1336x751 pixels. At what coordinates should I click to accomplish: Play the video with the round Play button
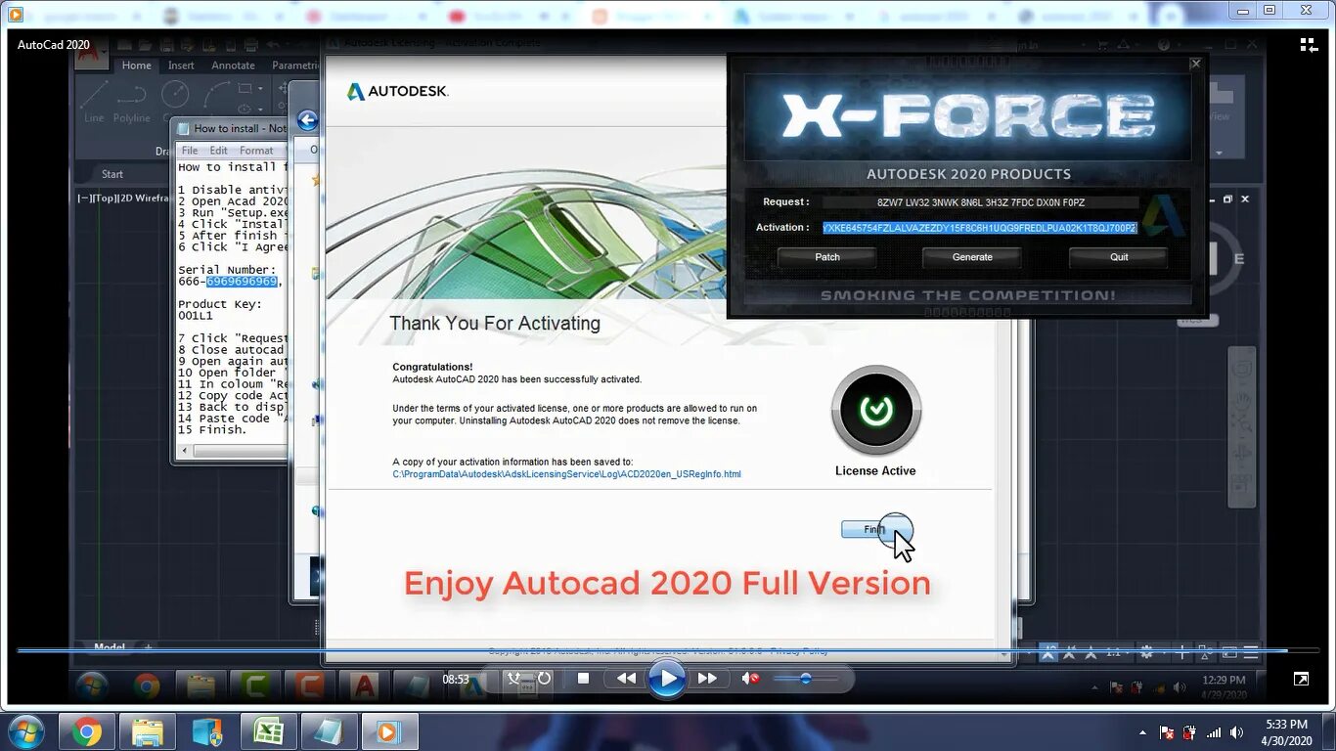[x=667, y=678]
